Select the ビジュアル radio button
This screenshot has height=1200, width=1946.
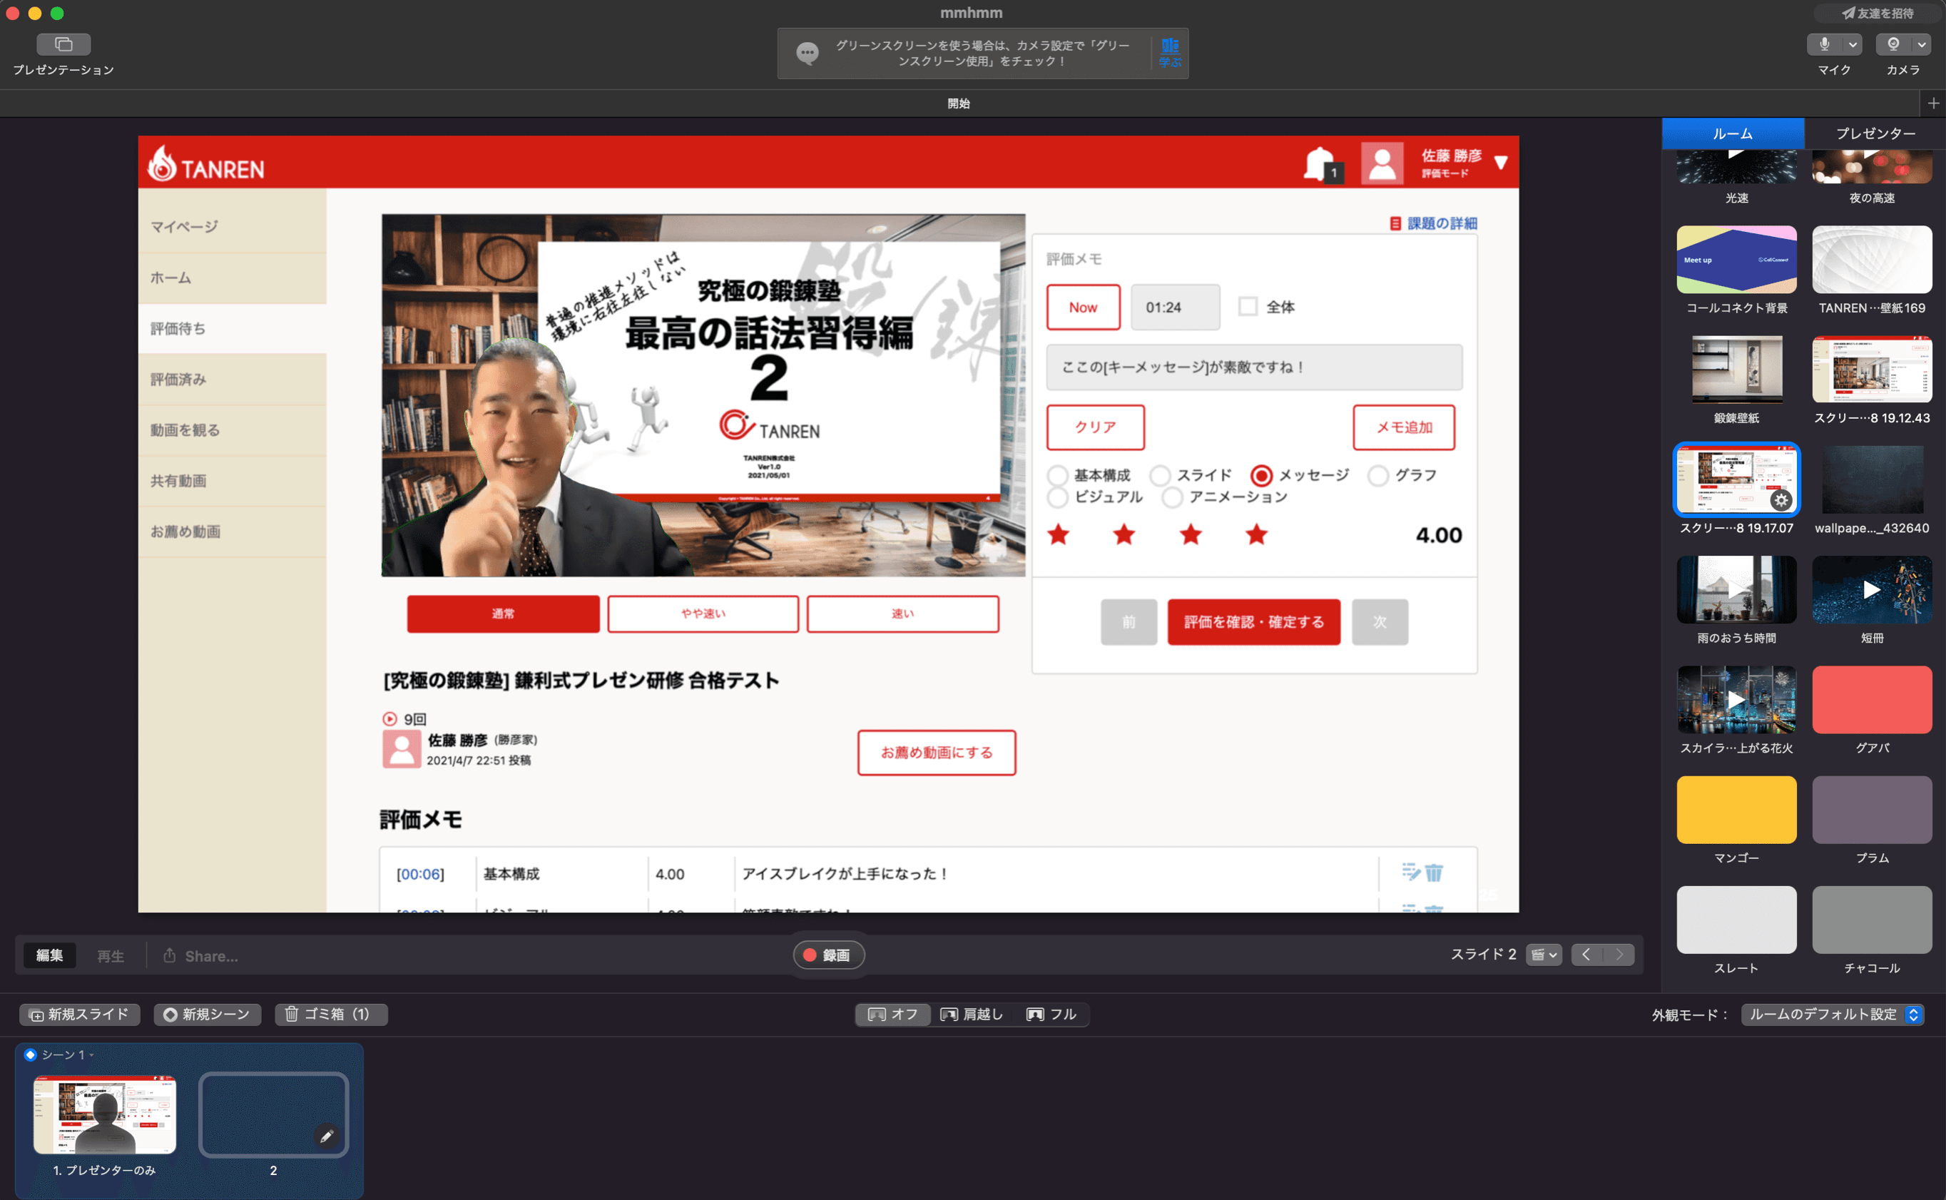[x=1057, y=497]
